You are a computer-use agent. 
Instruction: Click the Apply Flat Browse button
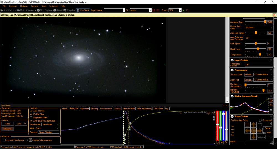pos(248,80)
